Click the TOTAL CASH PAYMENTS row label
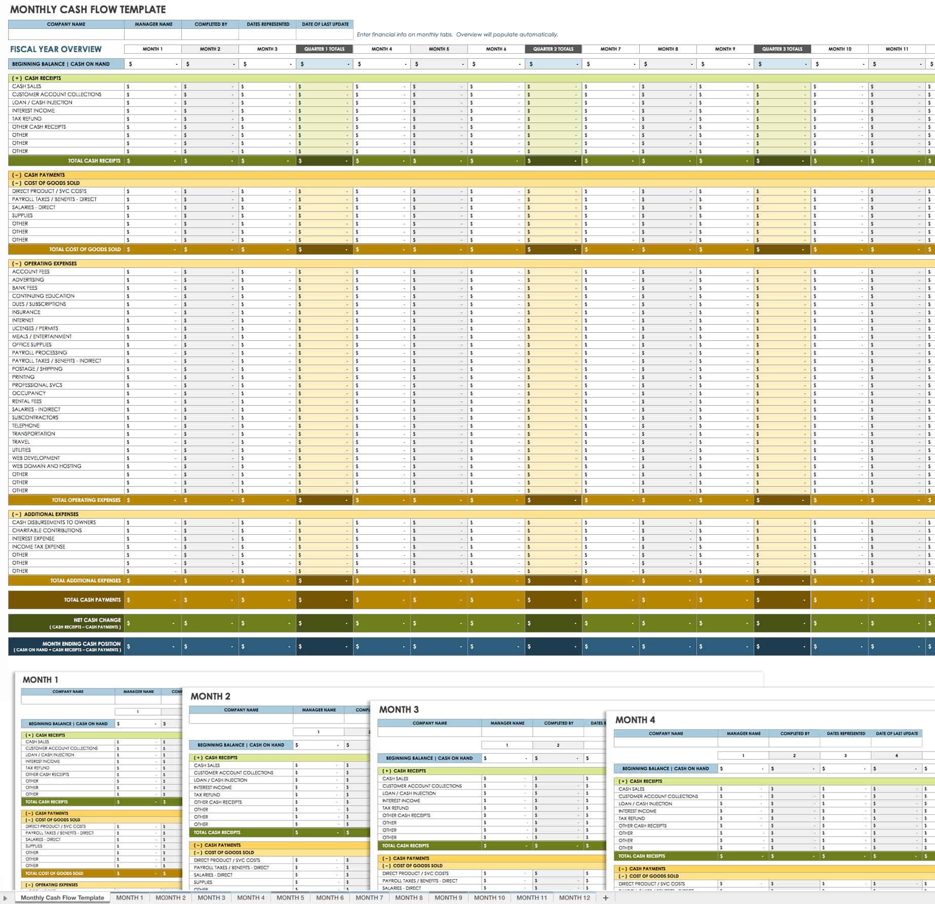This screenshot has height=904, width=935. (93, 600)
